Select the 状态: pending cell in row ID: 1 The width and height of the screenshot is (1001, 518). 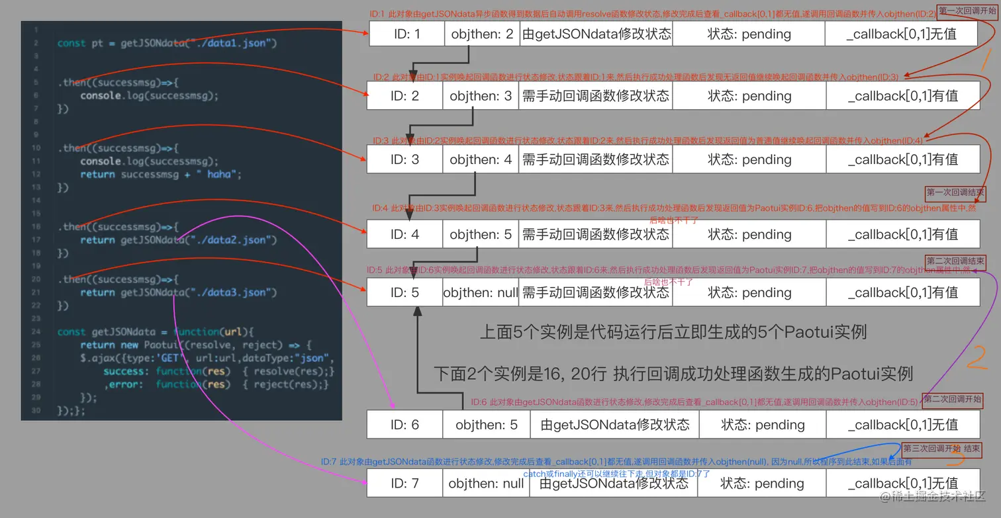coord(748,34)
